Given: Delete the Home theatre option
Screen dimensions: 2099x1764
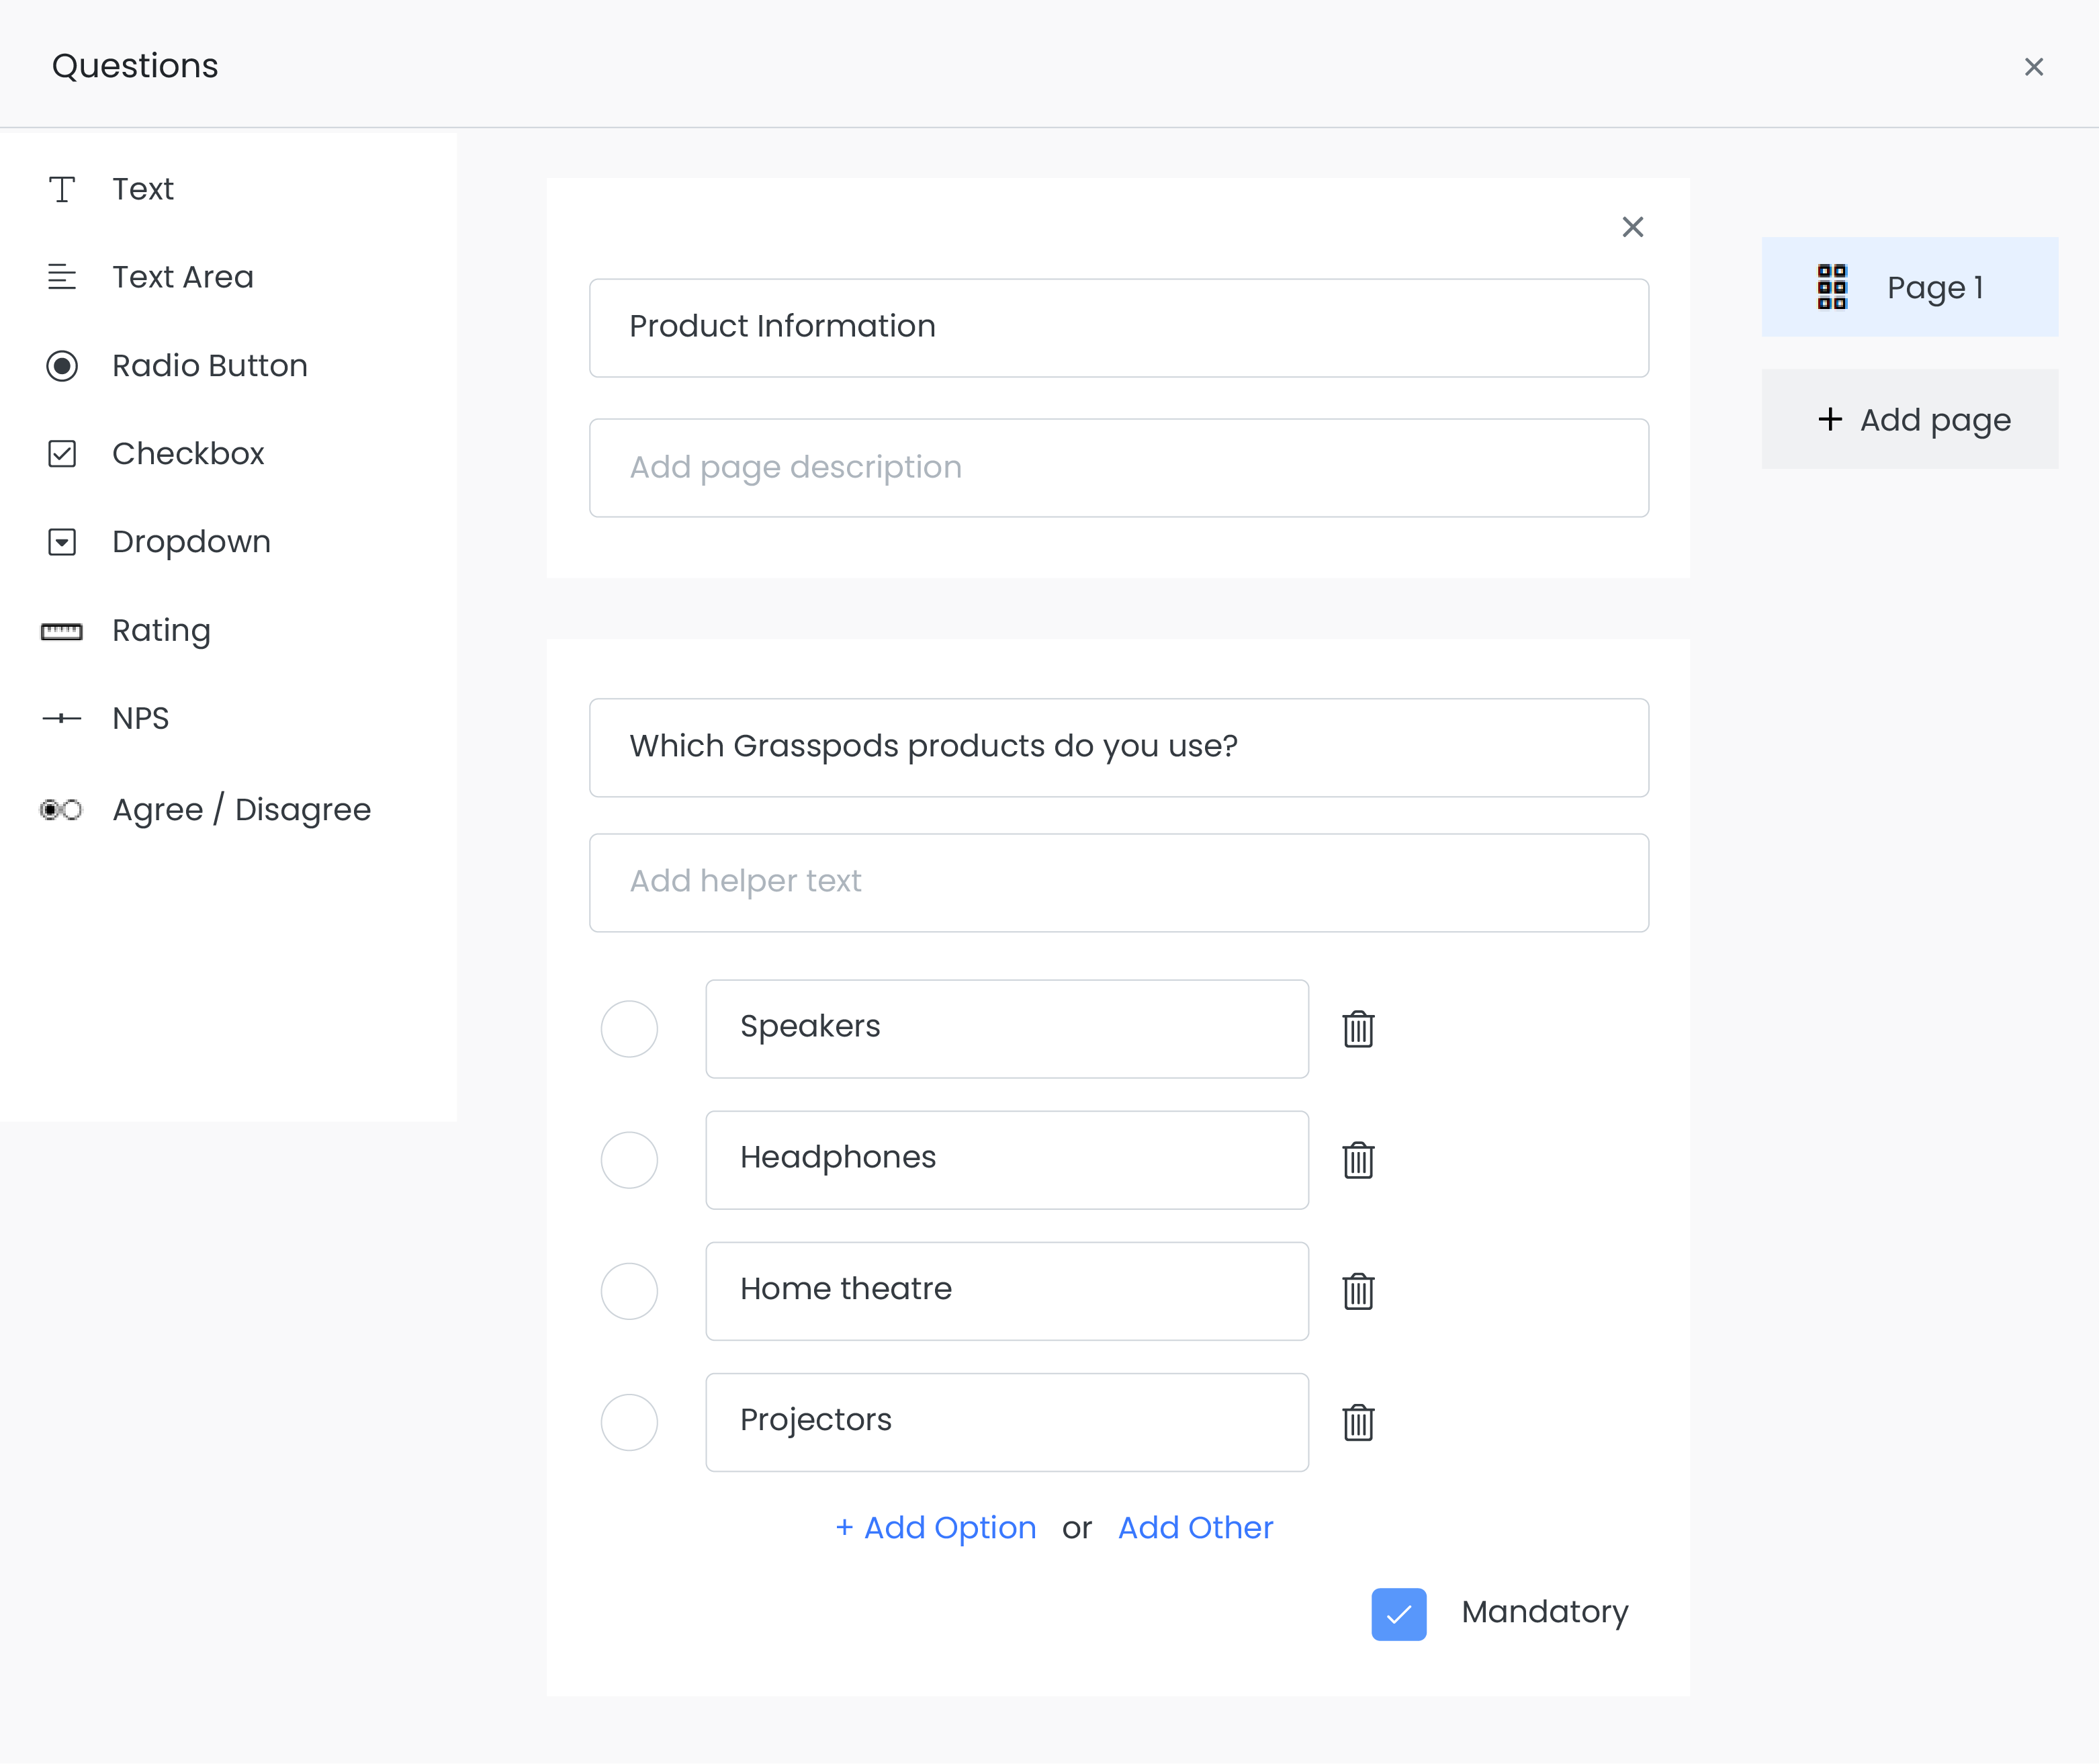Looking at the screenshot, I should tap(1358, 1291).
